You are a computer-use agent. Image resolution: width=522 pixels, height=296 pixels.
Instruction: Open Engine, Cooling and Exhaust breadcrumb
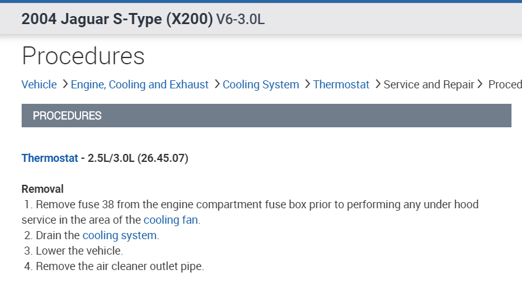(x=140, y=85)
